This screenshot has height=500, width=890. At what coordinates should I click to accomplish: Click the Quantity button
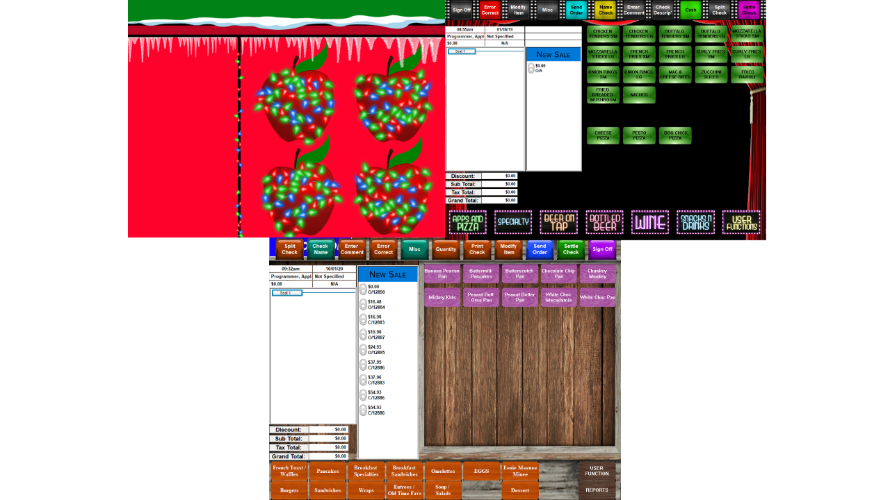coord(446,249)
